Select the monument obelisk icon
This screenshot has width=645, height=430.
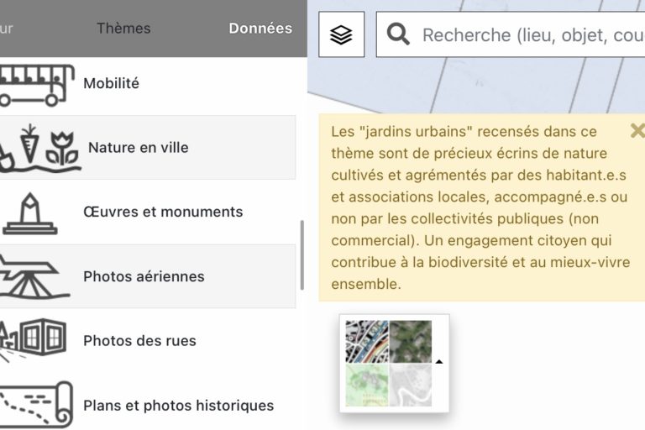coord(29,213)
